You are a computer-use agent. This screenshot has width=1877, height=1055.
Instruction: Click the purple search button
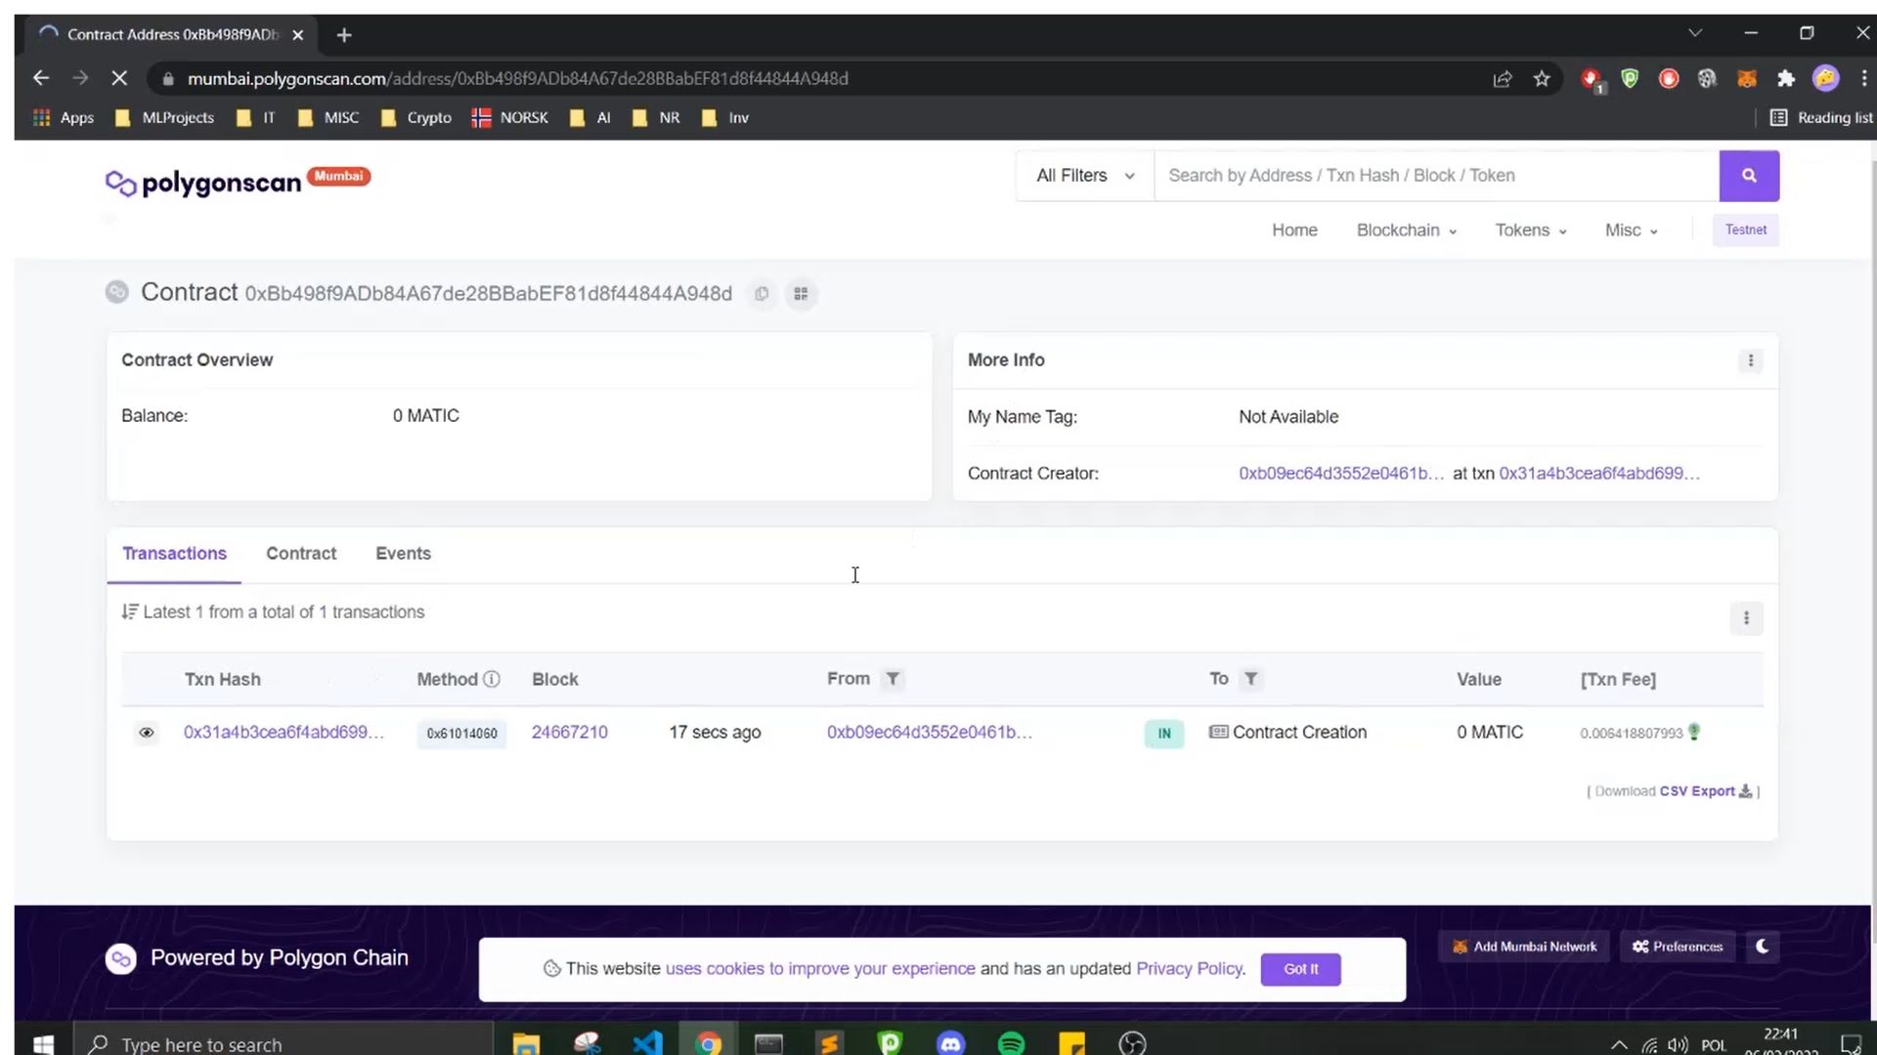point(1749,176)
